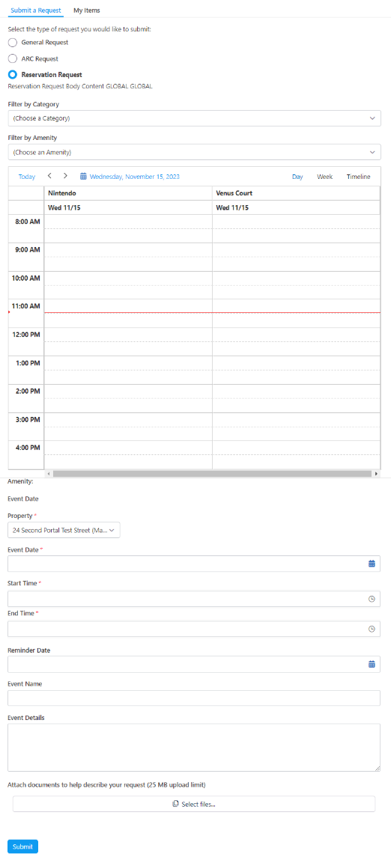Screen dimensions: 391x860
Task: Open the Event Date calendar picker icon
Action: [x=372, y=564]
